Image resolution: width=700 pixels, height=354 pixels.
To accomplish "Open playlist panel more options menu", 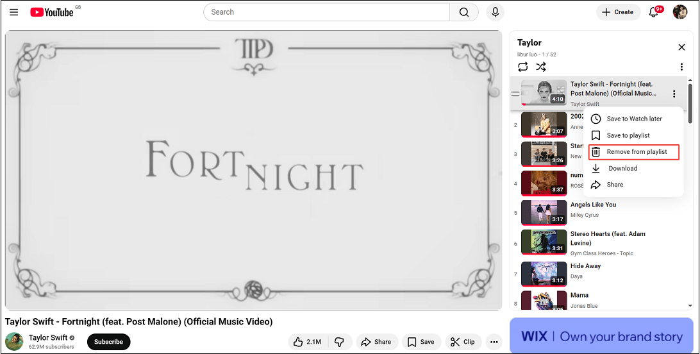I will [x=681, y=67].
